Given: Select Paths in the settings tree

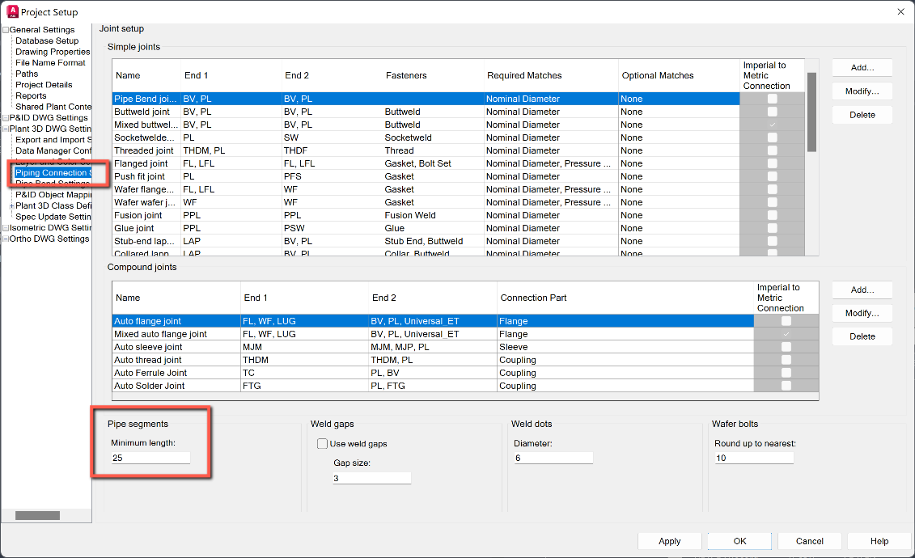Looking at the screenshot, I should [x=27, y=73].
